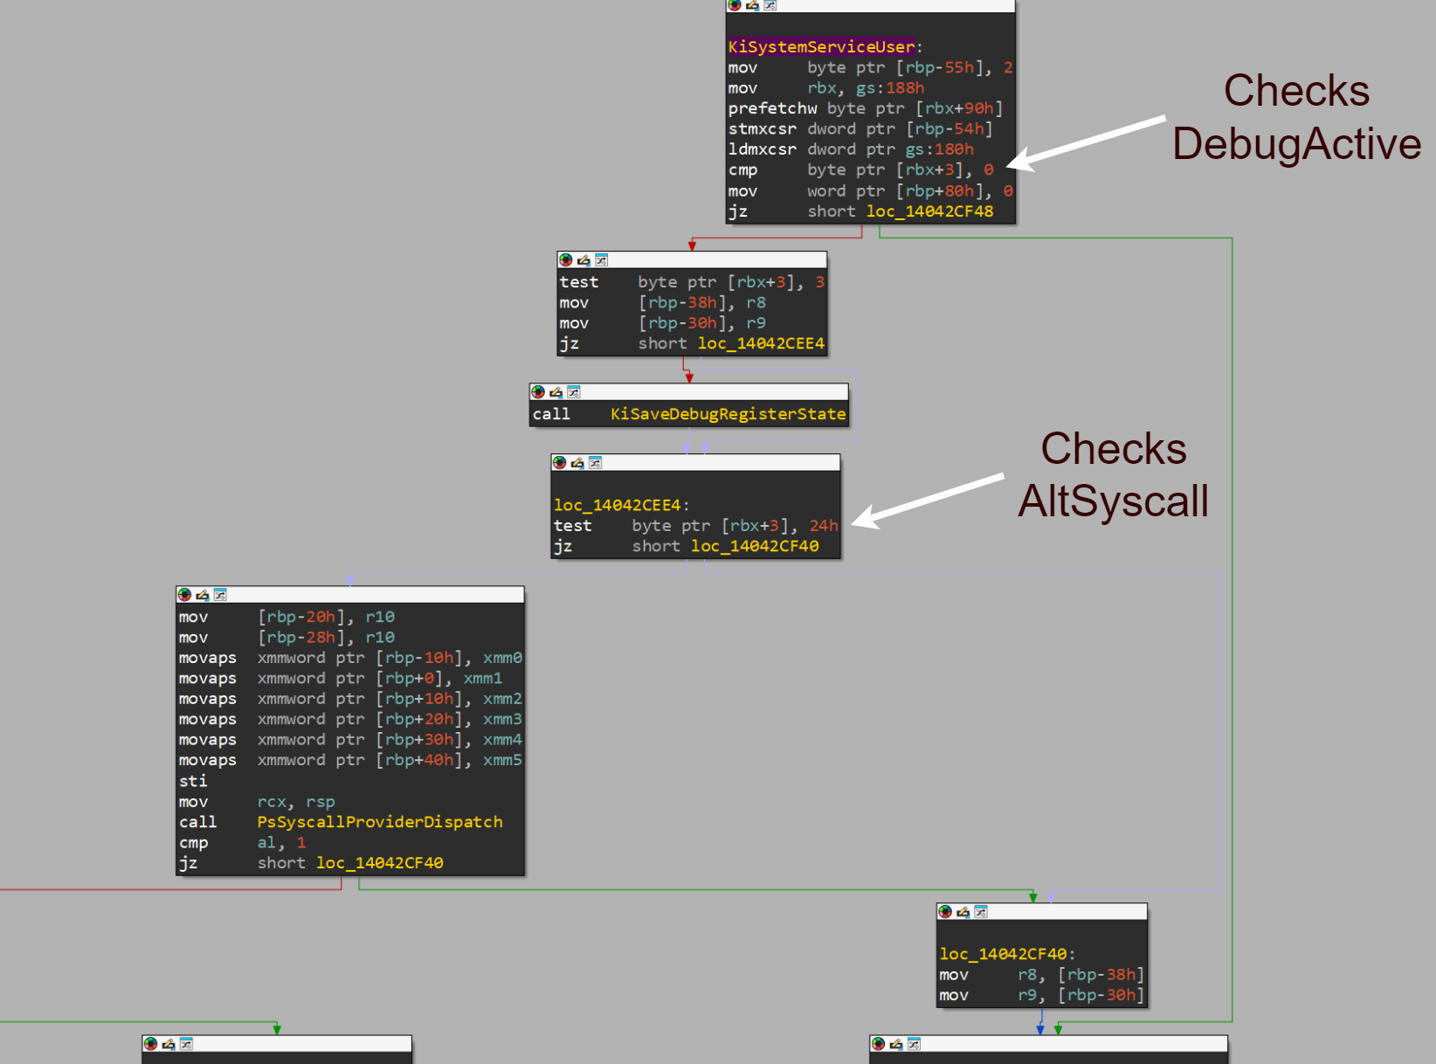The height and width of the screenshot is (1064, 1436).
Task: Select the xmm4 register operand
Action: pyautogui.click(x=503, y=740)
